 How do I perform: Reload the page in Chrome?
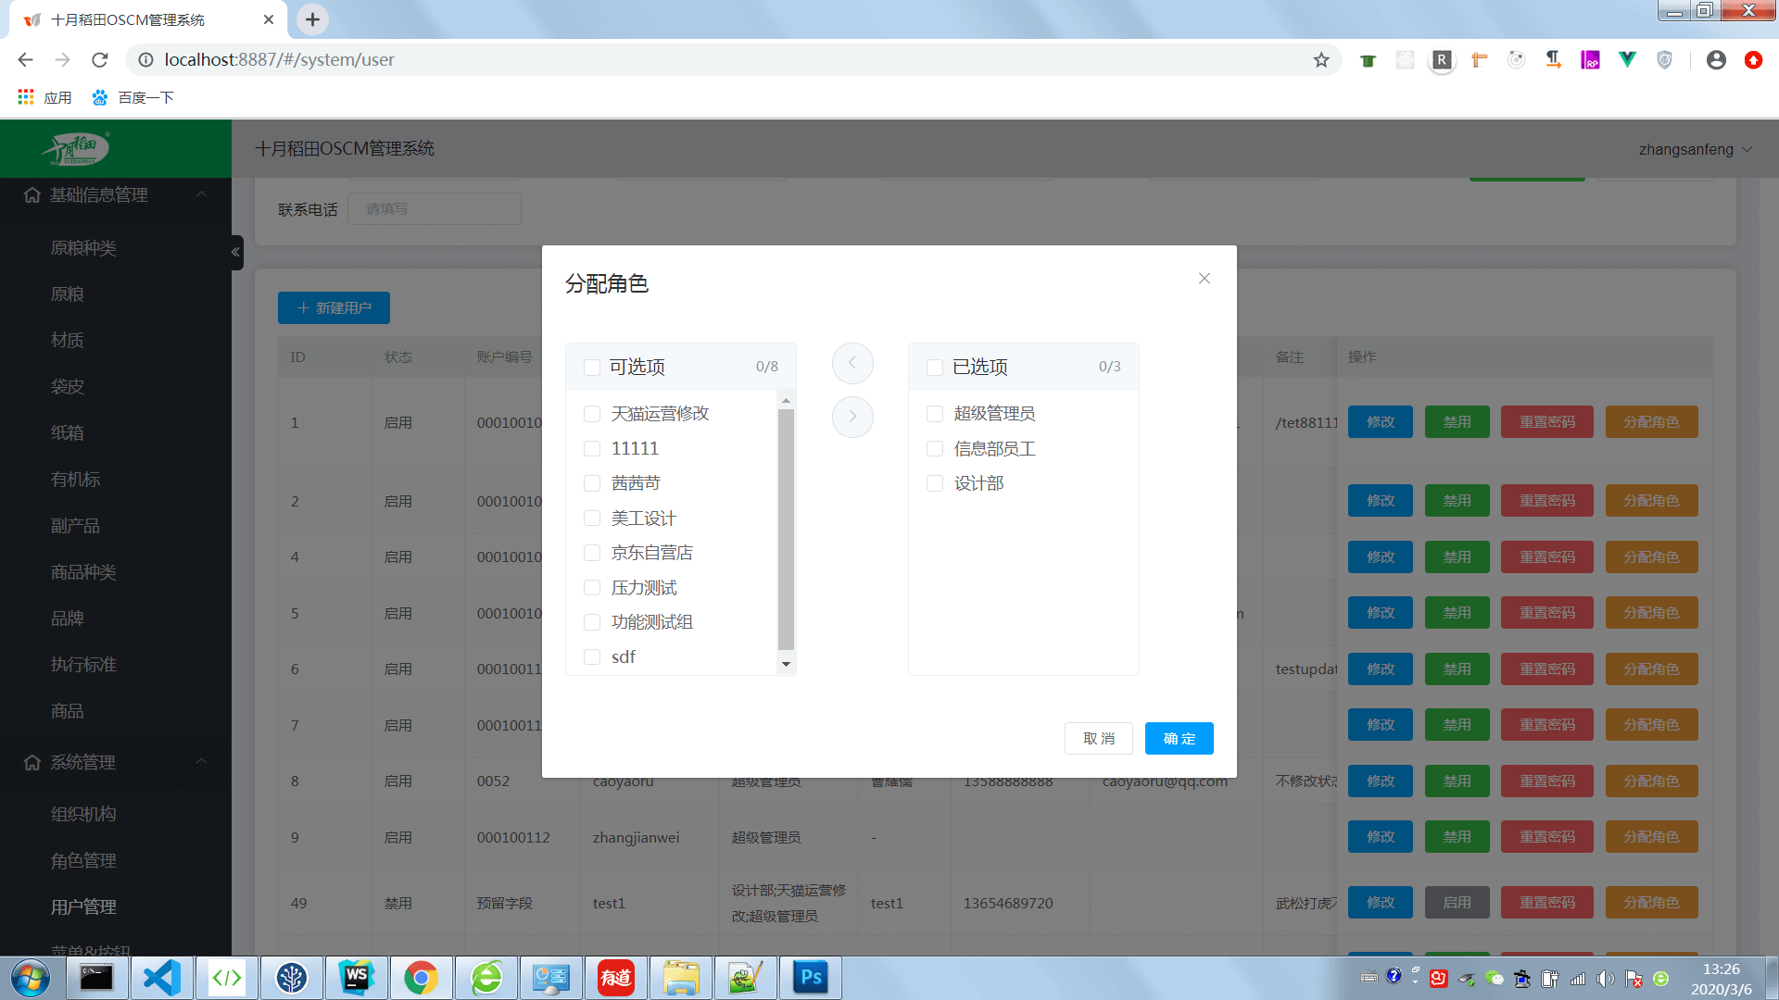(100, 60)
